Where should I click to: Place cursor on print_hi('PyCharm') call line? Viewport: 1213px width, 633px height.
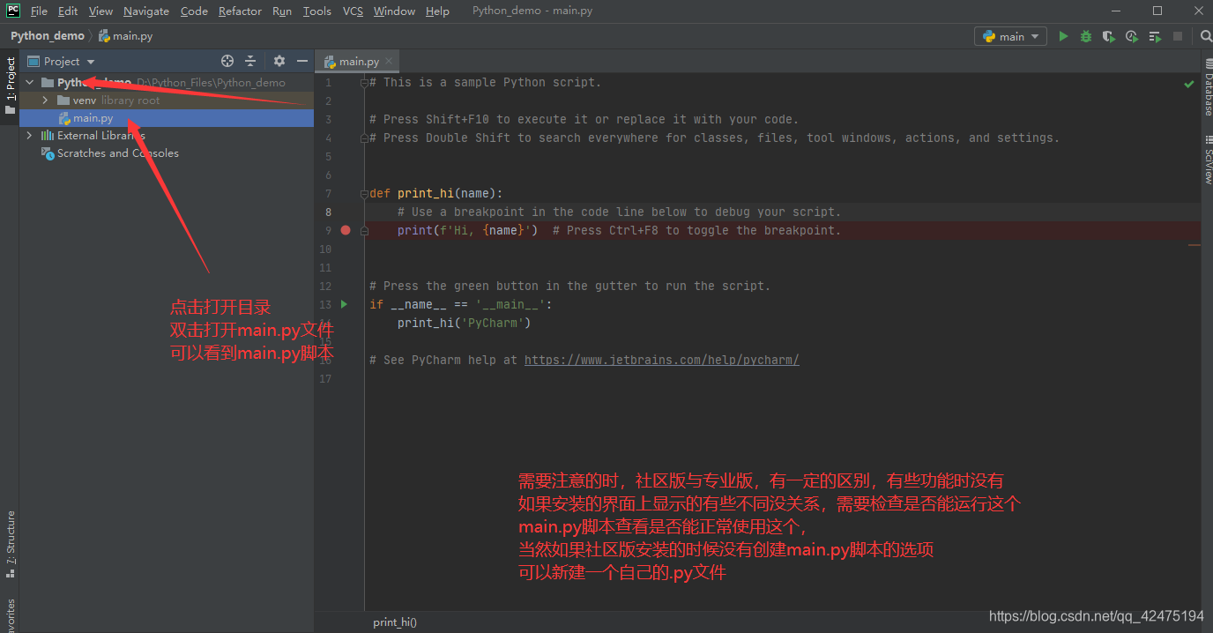[x=464, y=323]
